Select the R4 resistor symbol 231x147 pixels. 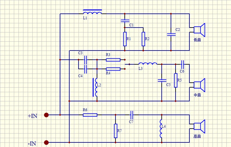click(x=113, y=69)
